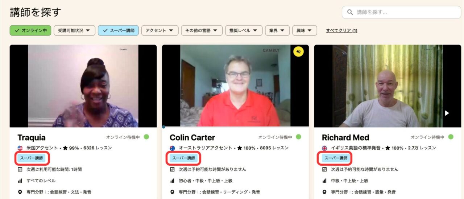Image resolution: width=464 pixels, height=199 pixels.
Task: Click オンライン待機中 status on Traquia's card
Action: [x=123, y=137]
